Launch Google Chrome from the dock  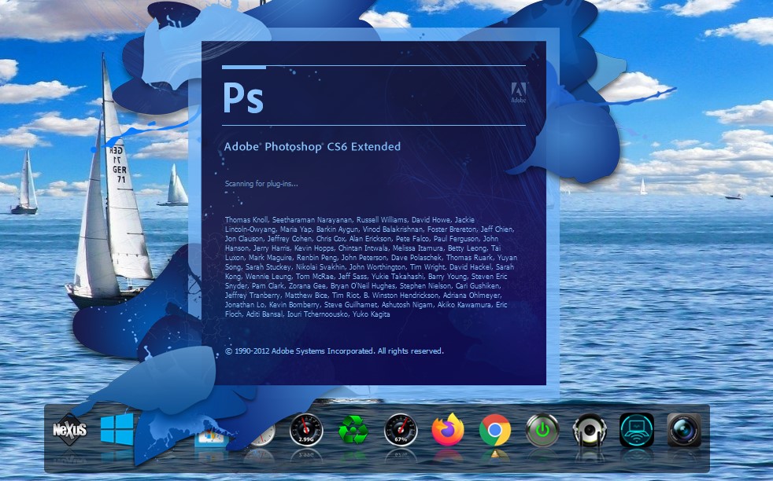coord(495,430)
